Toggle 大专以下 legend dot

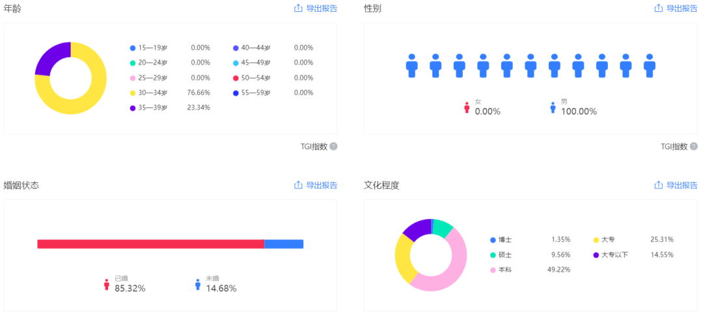[x=596, y=255]
